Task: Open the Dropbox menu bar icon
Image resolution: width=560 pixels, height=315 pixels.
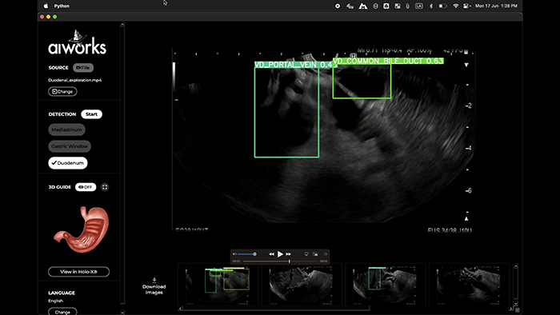Action: click(x=375, y=6)
